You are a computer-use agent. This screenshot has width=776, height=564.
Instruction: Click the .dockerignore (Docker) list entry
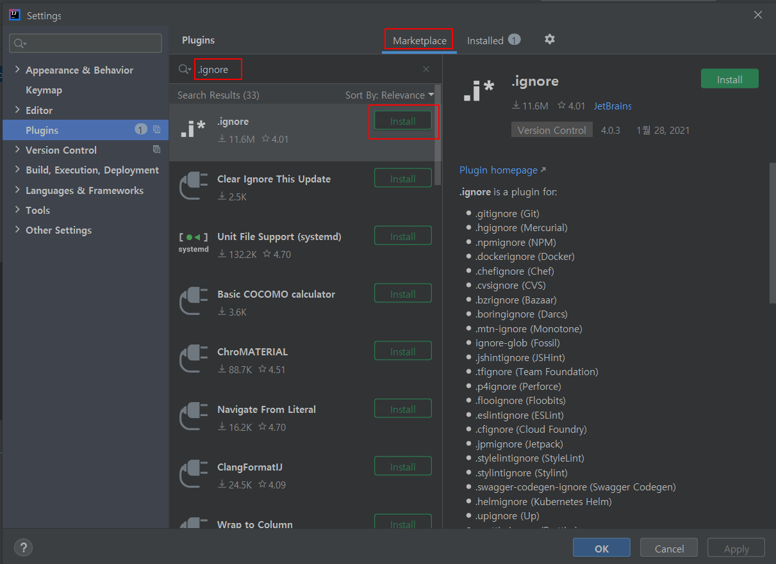525,257
